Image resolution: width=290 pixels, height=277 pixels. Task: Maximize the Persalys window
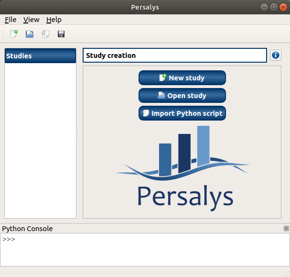click(273, 7)
